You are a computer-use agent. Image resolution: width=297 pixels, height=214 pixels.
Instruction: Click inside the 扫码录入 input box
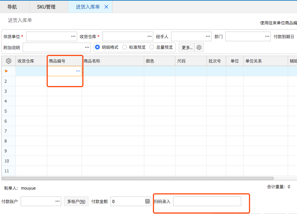(x=206, y=201)
